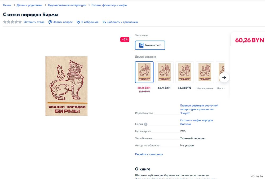Rate the book with the first star
This screenshot has height=179, width=265.
[5, 22]
